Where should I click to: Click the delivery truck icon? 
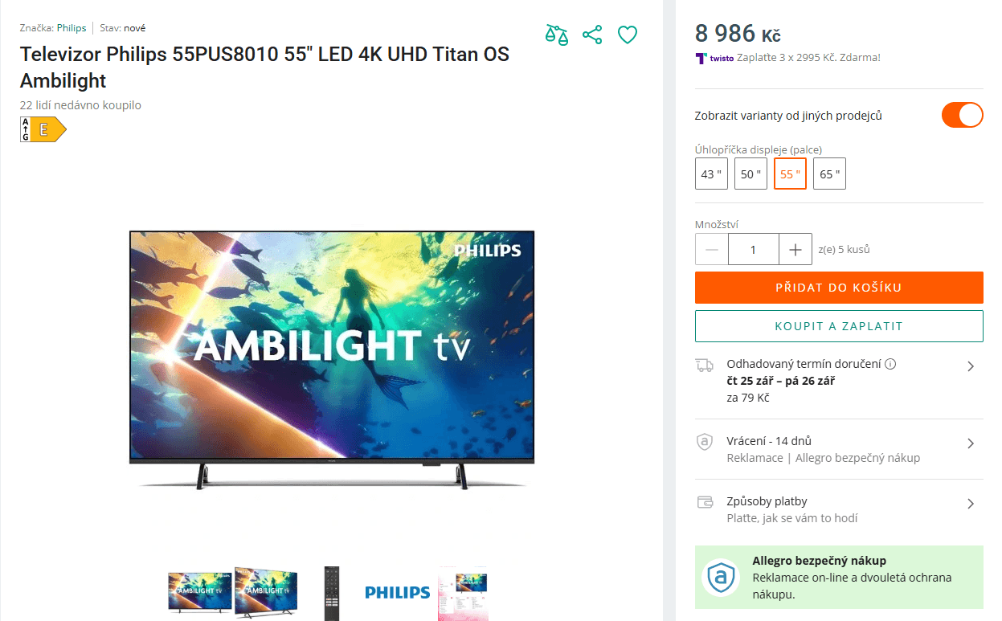point(704,366)
